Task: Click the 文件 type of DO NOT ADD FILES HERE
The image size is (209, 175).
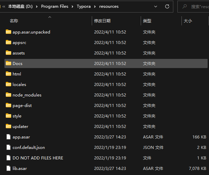Action: 147,158
